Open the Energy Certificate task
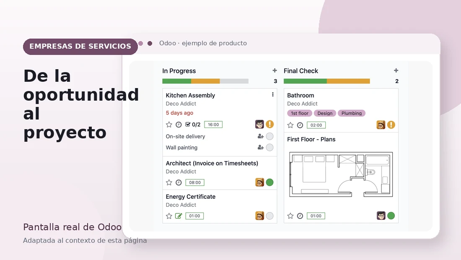The width and height of the screenshot is (461, 260). [191, 197]
